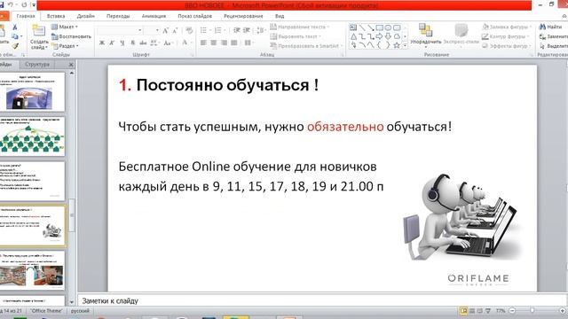Screen dimensions: 568x319
Task: Open the Макет (Layout) dropdown
Action: point(65,27)
